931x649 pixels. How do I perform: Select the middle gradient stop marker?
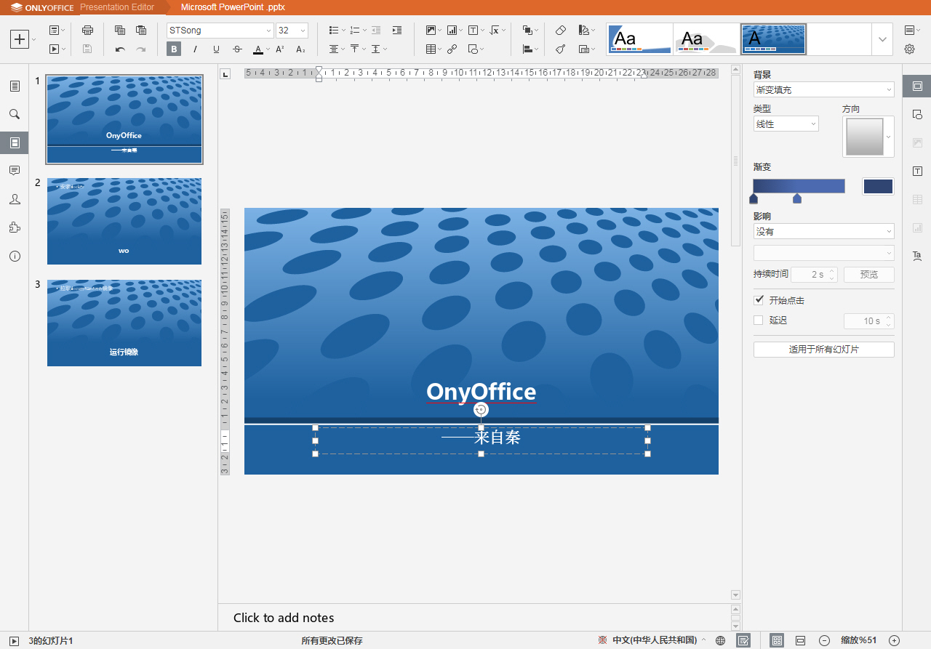tap(797, 198)
